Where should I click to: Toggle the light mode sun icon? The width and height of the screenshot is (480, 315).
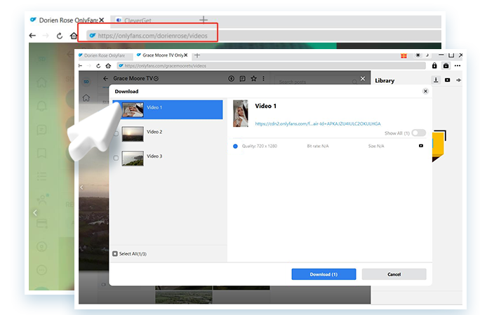tap(418, 55)
